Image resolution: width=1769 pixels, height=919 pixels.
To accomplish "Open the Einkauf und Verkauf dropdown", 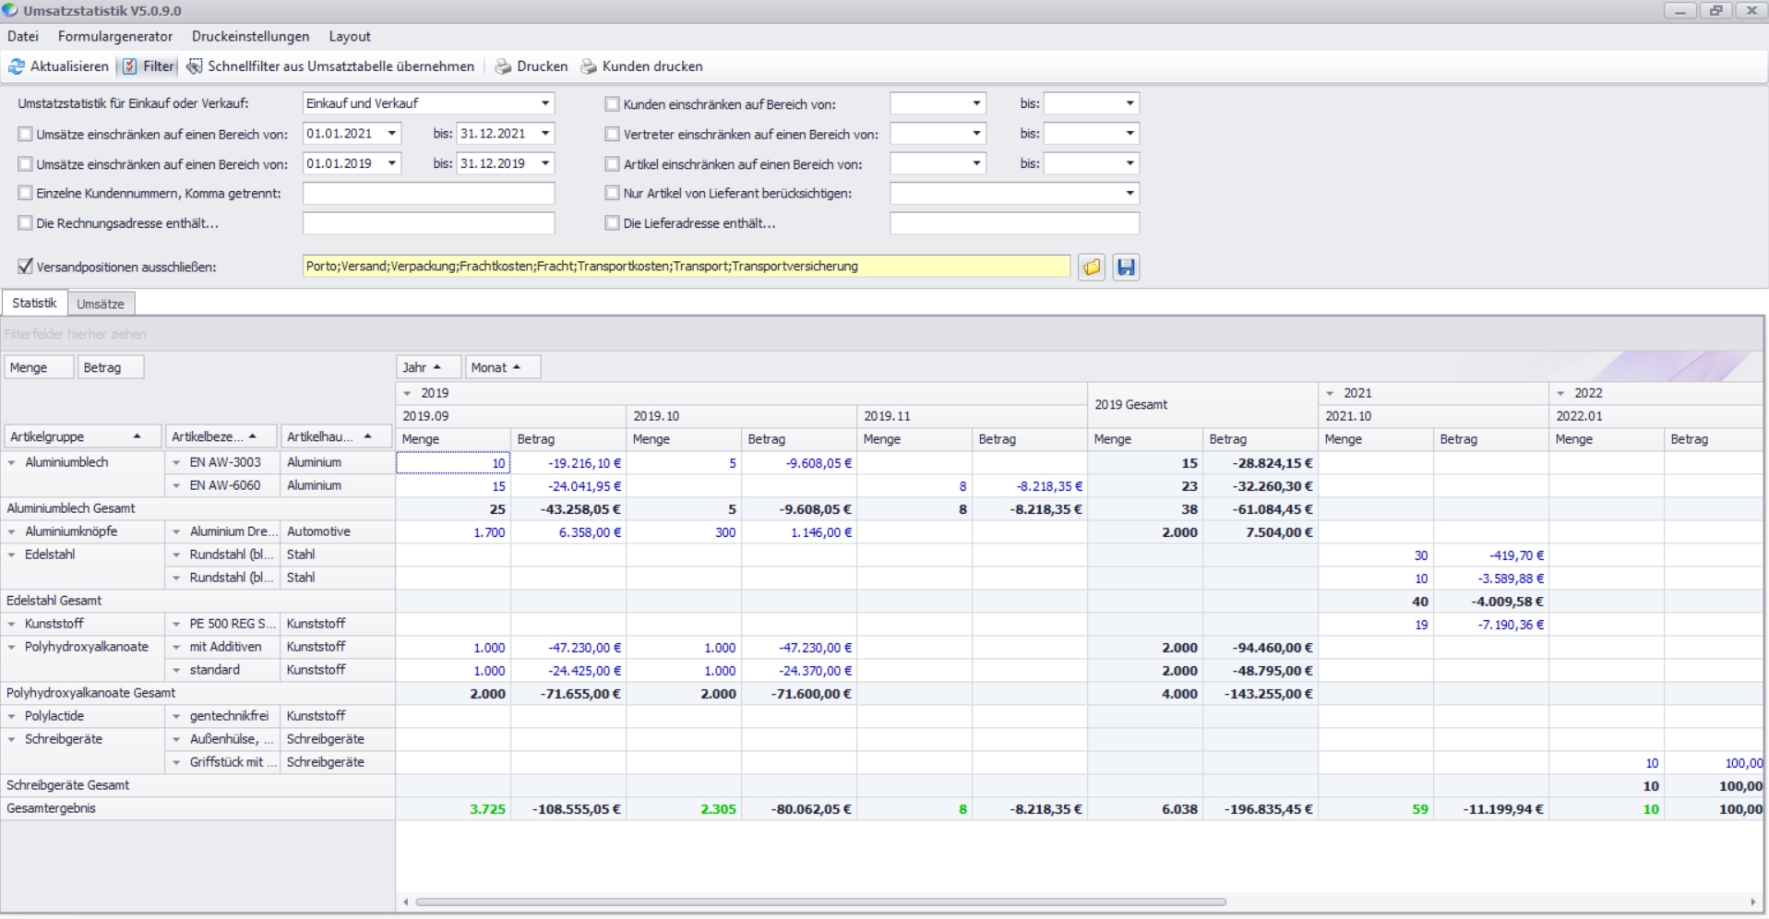I will [x=545, y=103].
